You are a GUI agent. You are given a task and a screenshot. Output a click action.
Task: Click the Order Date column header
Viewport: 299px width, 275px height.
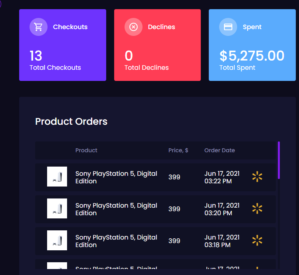[220, 150]
